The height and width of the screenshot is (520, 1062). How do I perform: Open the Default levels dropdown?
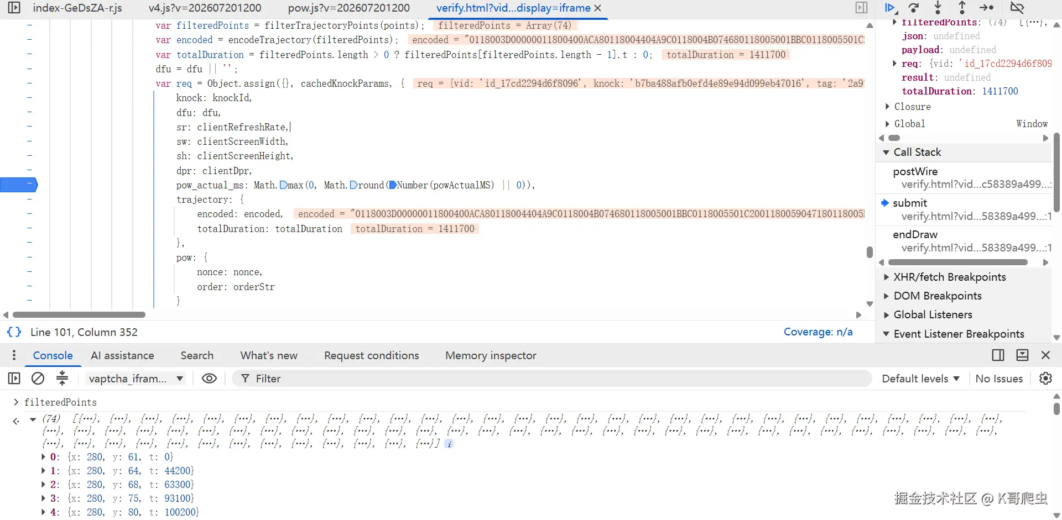pos(921,379)
